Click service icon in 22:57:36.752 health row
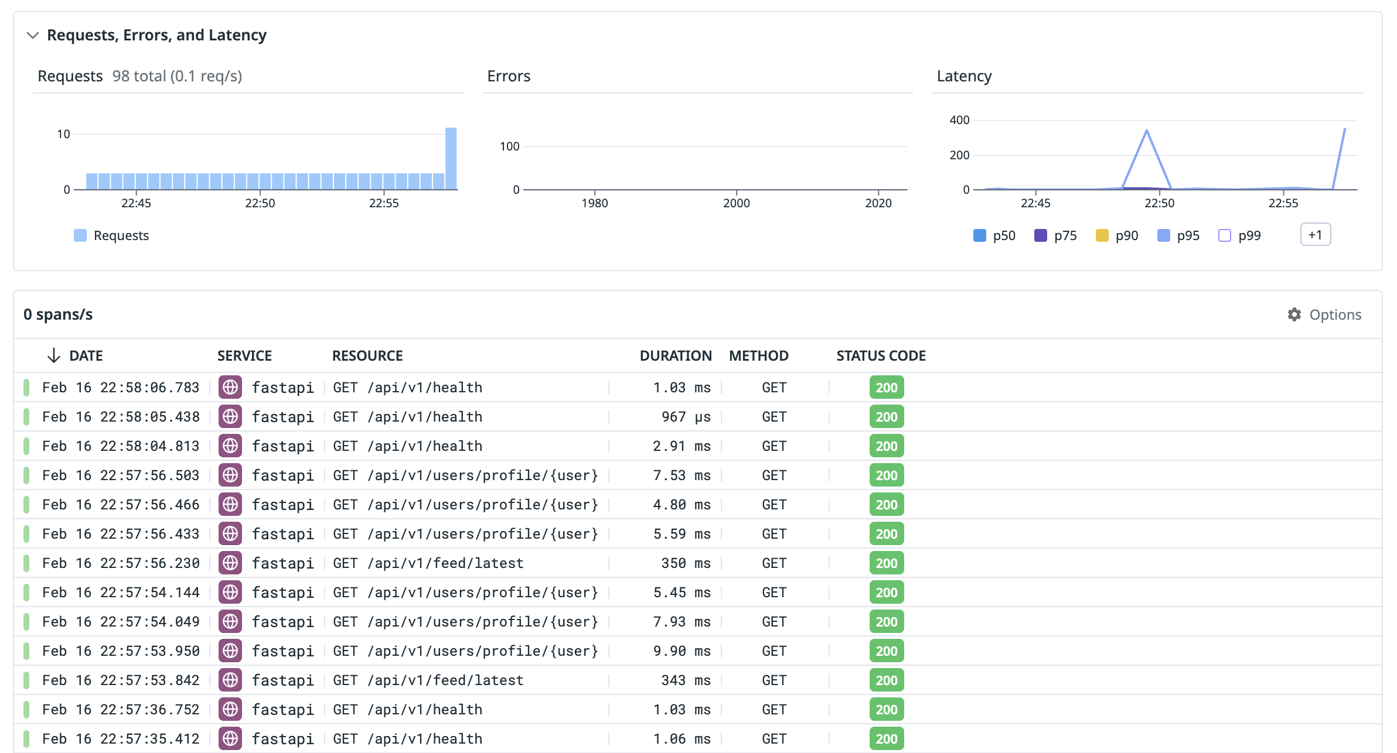Image resolution: width=1397 pixels, height=753 pixels. [230, 709]
